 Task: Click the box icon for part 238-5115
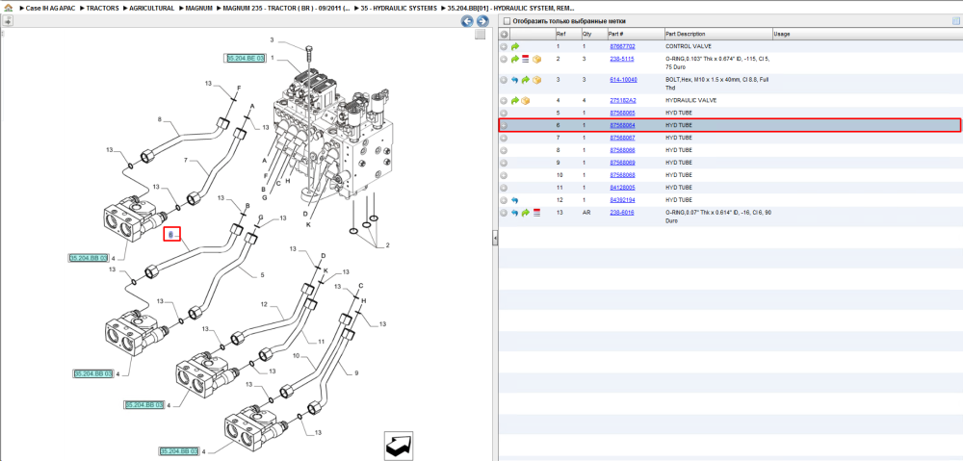(x=536, y=59)
